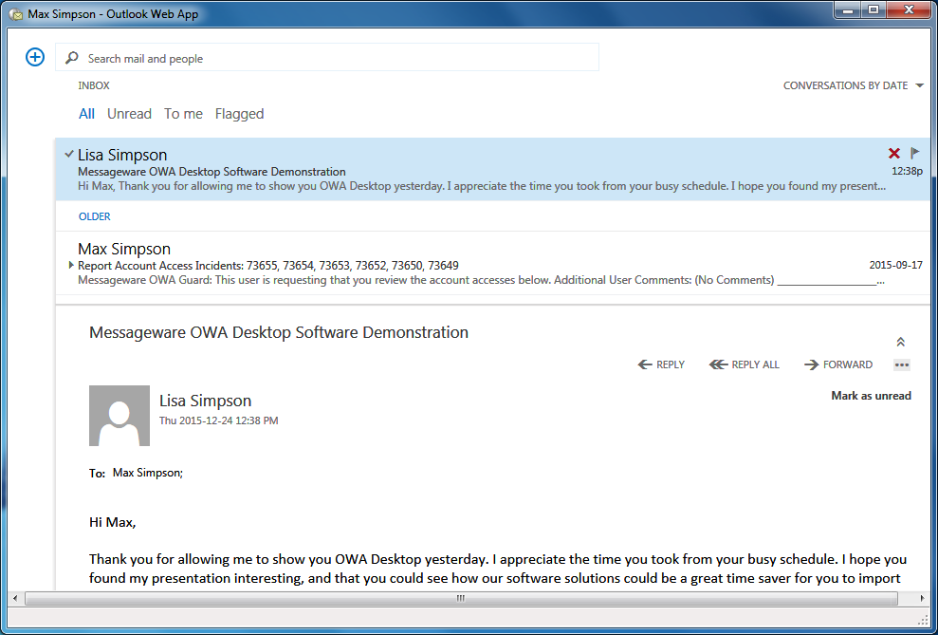Open the more actions ellipsis icon
Image resolution: width=938 pixels, height=635 pixels.
pyautogui.click(x=901, y=364)
